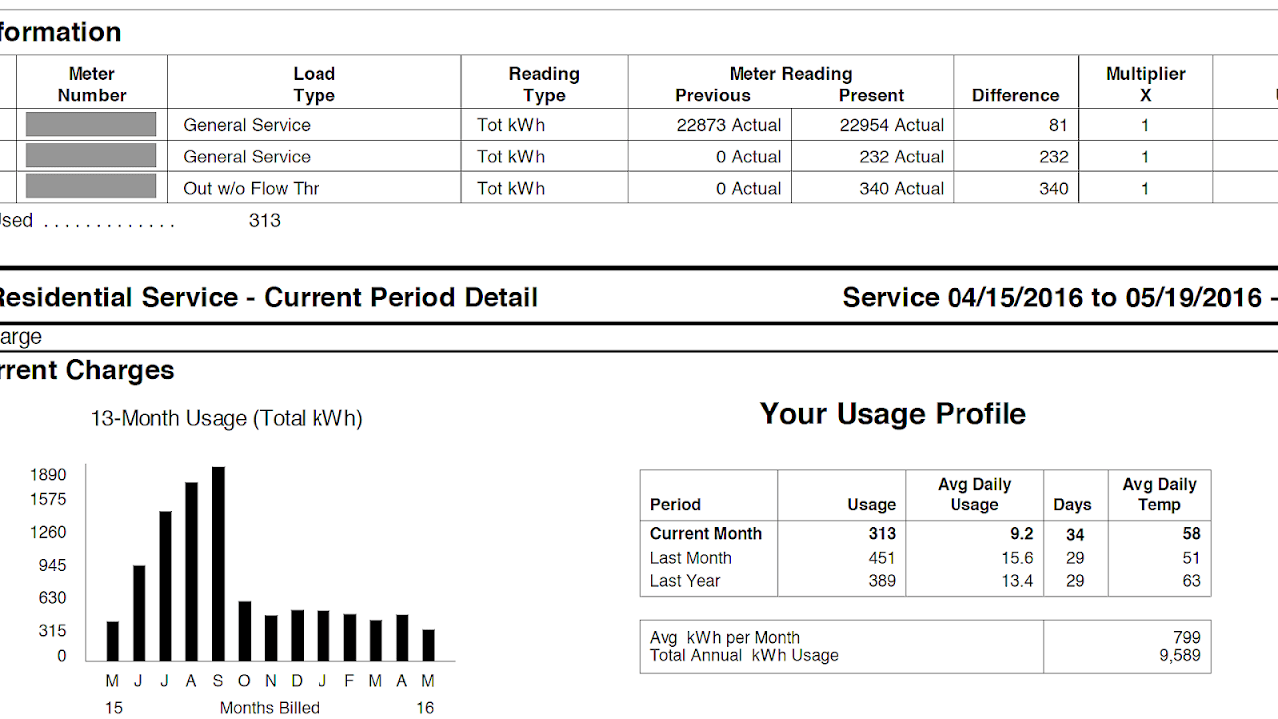Click Current Month days value "34"
The height and width of the screenshot is (719, 1278).
point(1075,534)
